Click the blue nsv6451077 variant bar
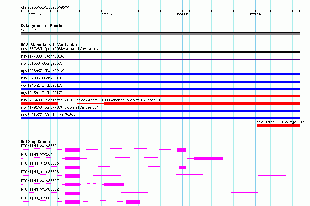The width and height of the screenshot is (310, 206). tap(160, 118)
